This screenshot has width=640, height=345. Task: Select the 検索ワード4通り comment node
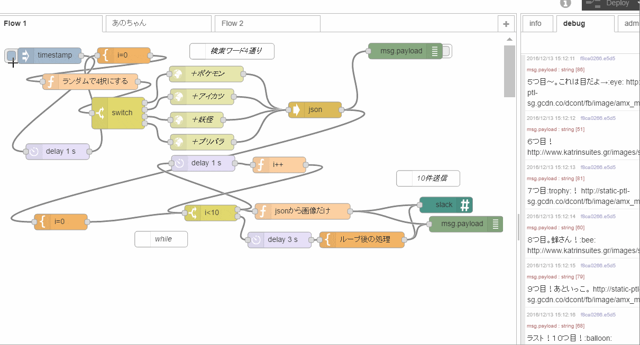click(232, 51)
